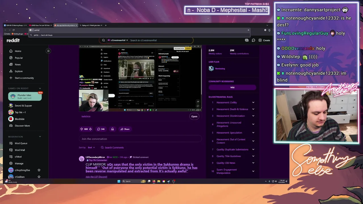Open the Wiki community bookmark
Screen dimensions: 363x204
point(232,87)
